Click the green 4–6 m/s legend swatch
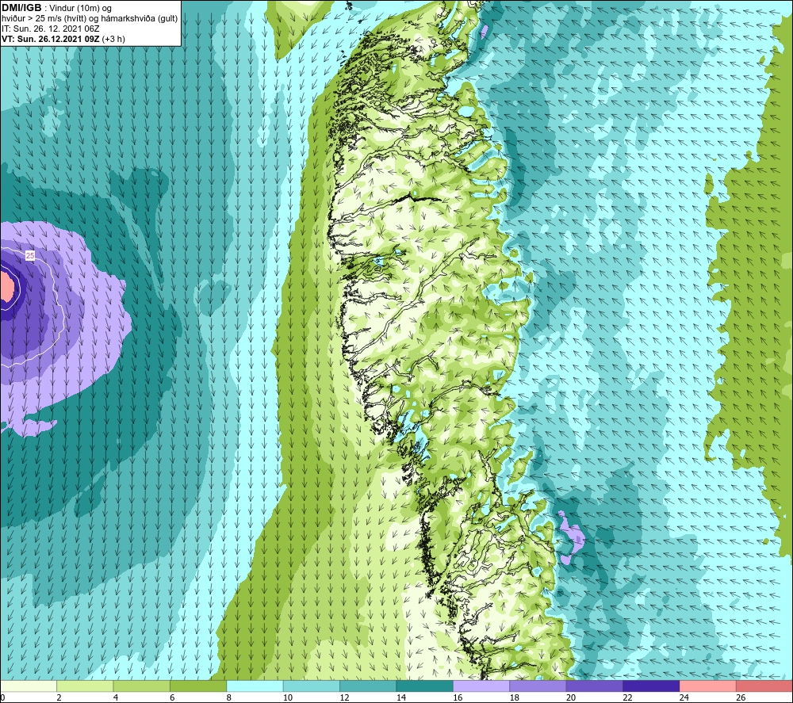The width and height of the screenshot is (793, 703). (142, 686)
